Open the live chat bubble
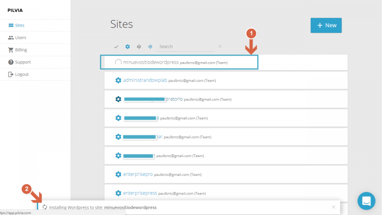 pyautogui.click(x=366, y=201)
